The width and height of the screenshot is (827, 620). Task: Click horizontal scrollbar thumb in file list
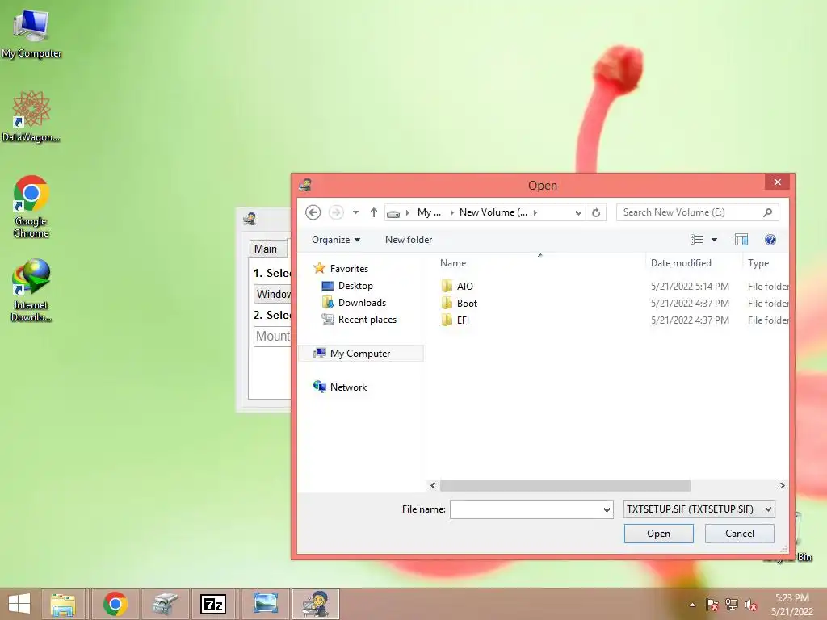tap(565, 485)
